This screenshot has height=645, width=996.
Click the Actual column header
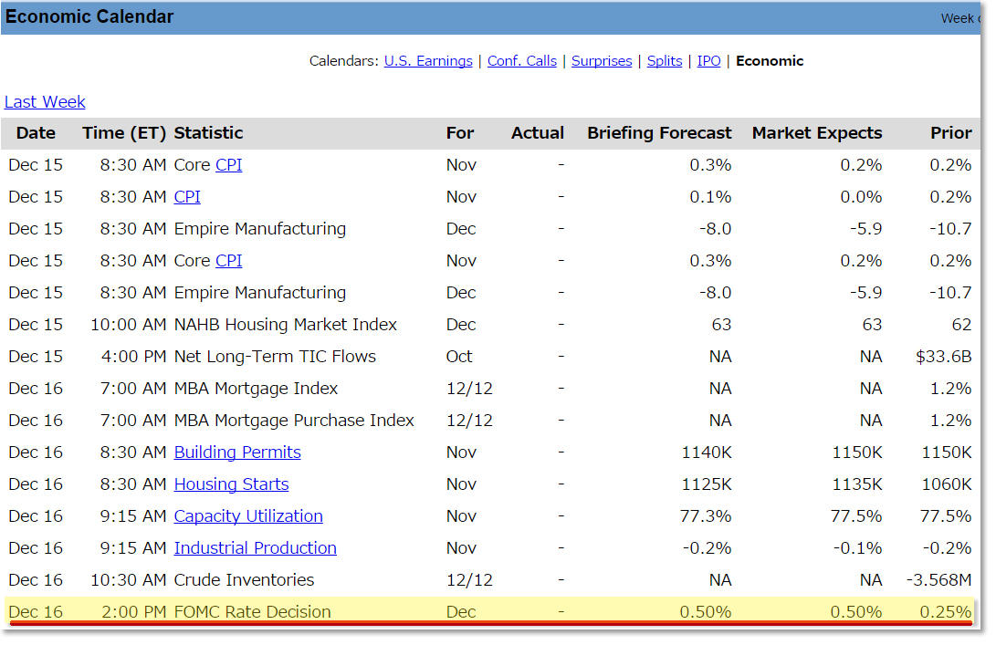pos(538,132)
